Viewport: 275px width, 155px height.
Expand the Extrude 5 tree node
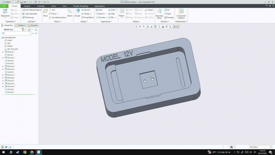tap(3, 75)
